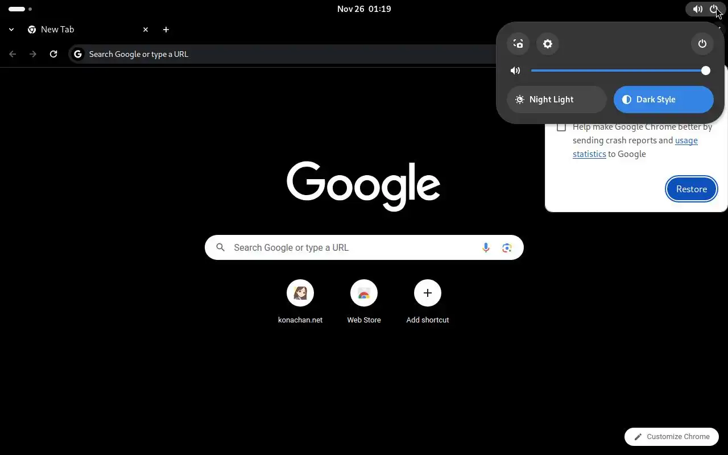Open the Web Store shortcut

(364, 302)
